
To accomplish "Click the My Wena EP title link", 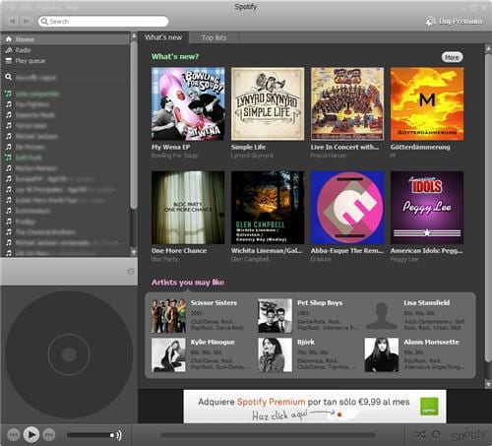I will [170, 147].
